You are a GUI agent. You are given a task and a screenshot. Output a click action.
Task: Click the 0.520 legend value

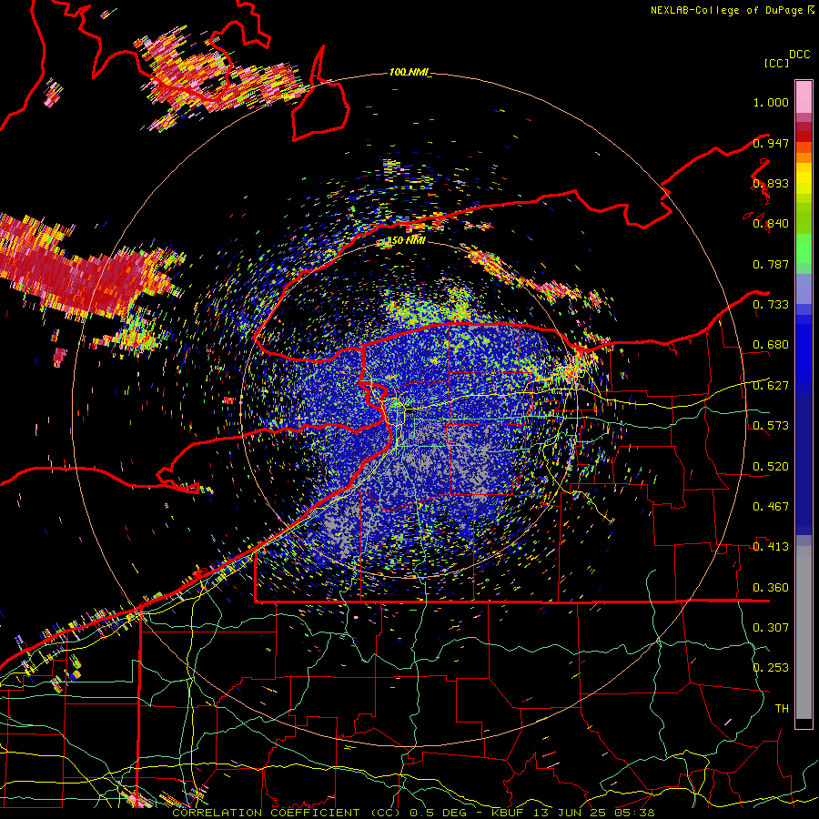pos(771,467)
